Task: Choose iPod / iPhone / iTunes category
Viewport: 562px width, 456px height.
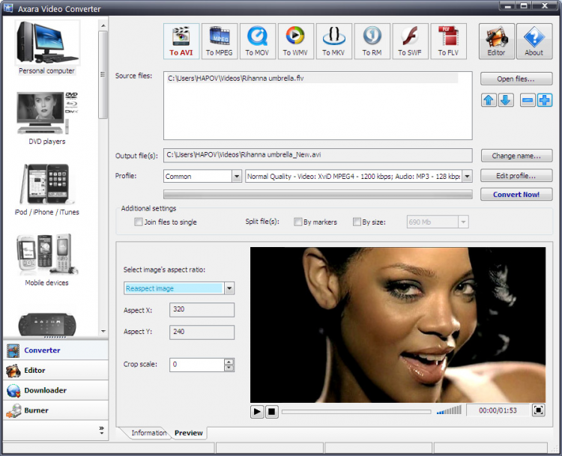Action: tap(47, 189)
